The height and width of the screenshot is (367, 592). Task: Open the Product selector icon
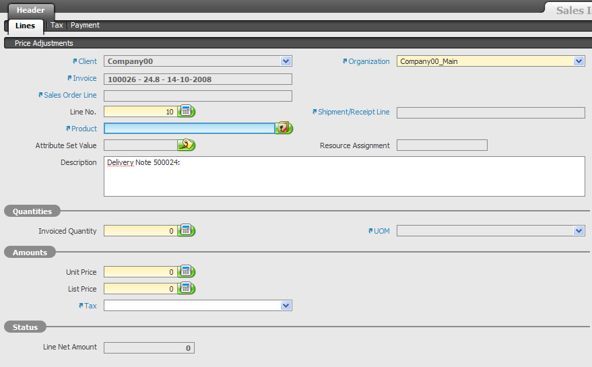click(x=284, y=128)
